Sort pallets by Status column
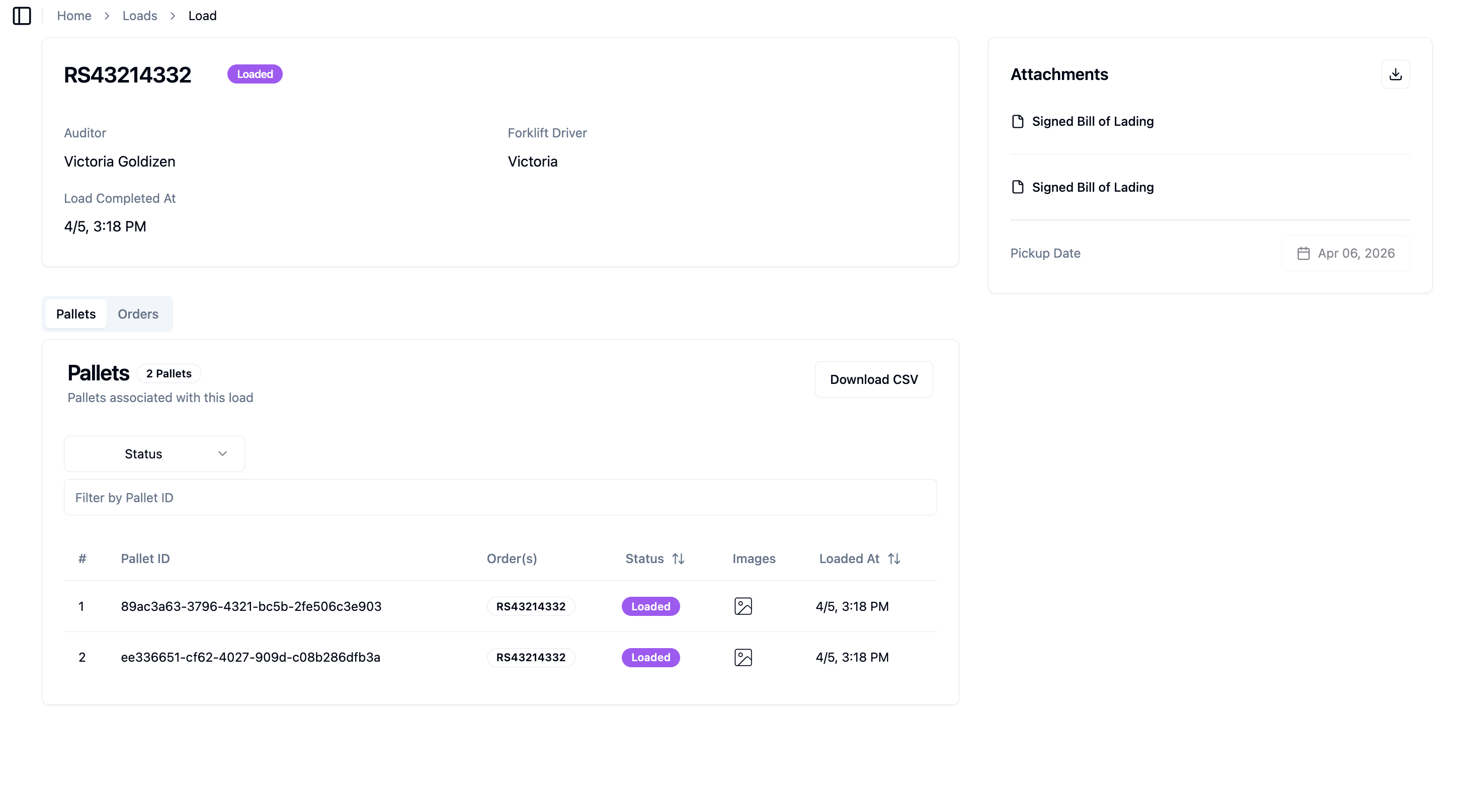 click(x=655, y=559)
